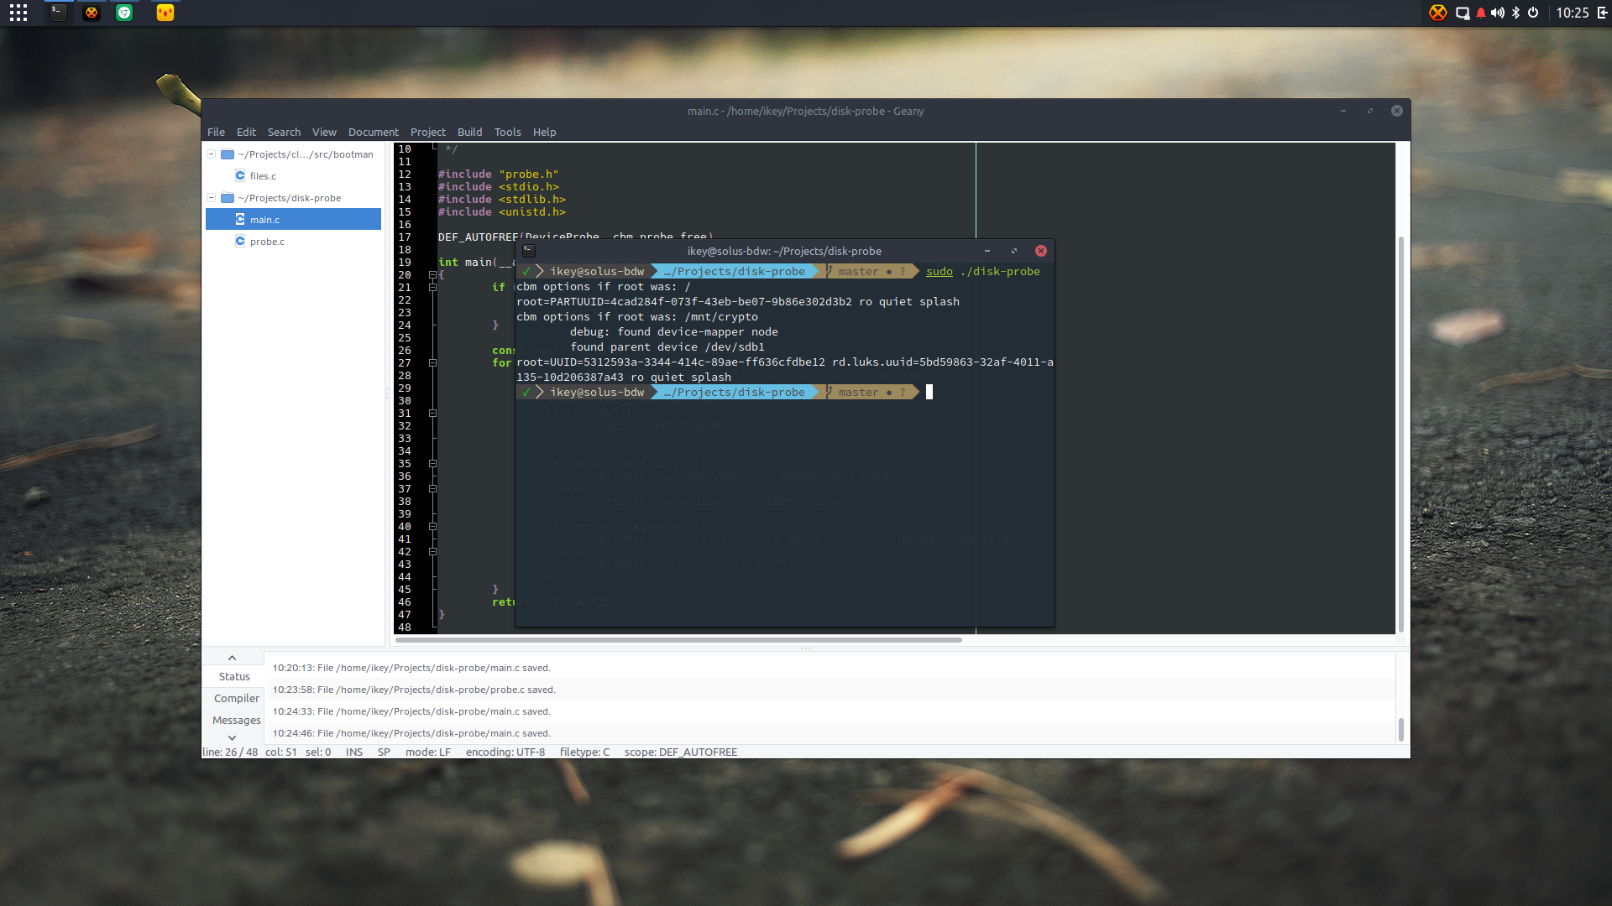Click the 10:20:13 main.c saved message
The image size is (1612, 906).
pos(411,668)
